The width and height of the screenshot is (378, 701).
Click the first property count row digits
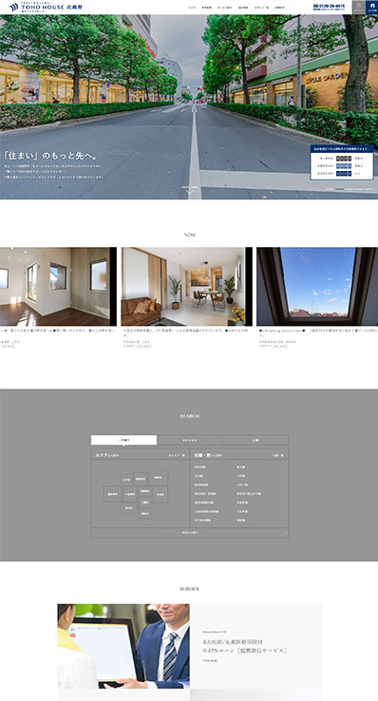click(x=344, y=159)
